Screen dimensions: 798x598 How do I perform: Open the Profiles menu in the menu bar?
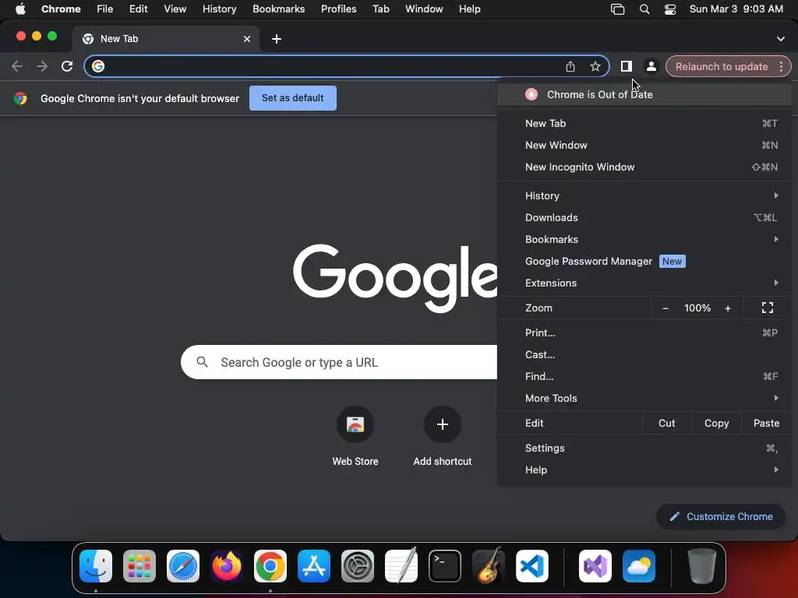click(338, 9)
